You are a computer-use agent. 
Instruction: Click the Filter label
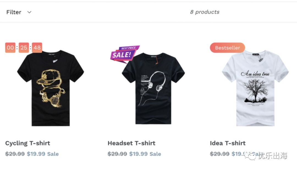click(x=14, y=12)
